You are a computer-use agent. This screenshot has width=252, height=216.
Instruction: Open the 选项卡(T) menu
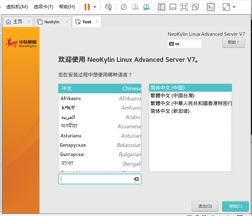pyautogui.click(x=44, y=7)
